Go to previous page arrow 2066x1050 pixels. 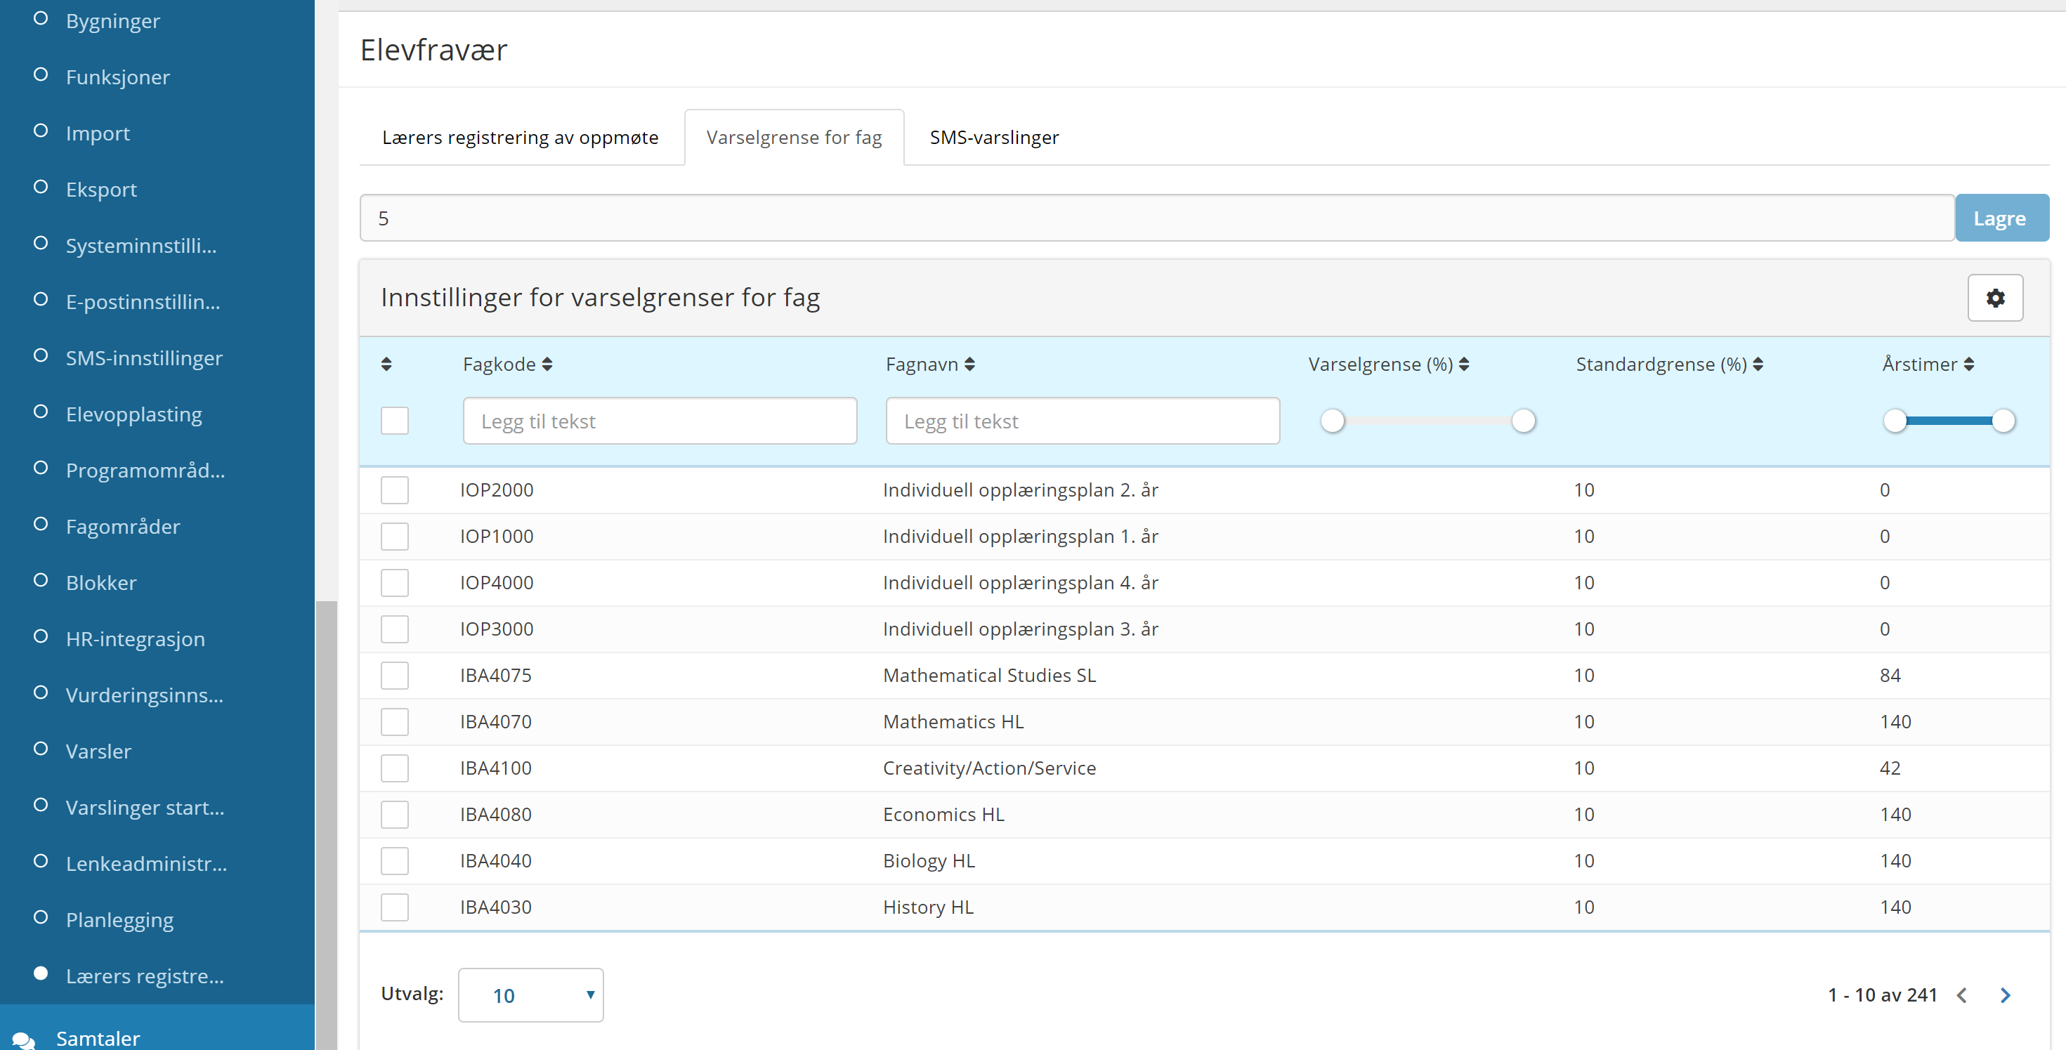point(1962,995)
